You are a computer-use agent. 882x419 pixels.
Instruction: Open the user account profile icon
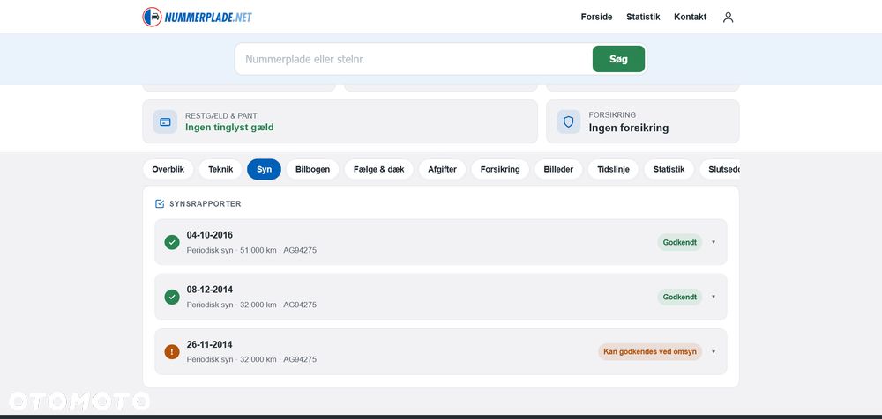(728, 18)
